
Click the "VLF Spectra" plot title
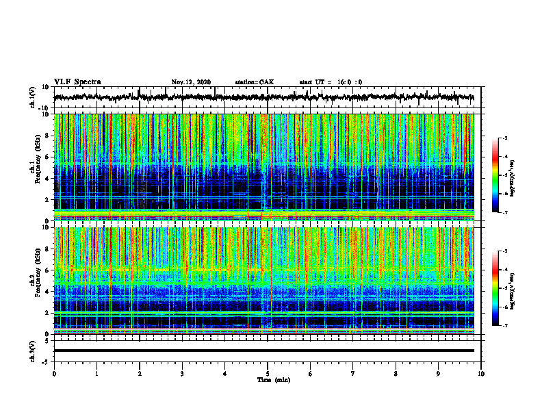point(77,82)
